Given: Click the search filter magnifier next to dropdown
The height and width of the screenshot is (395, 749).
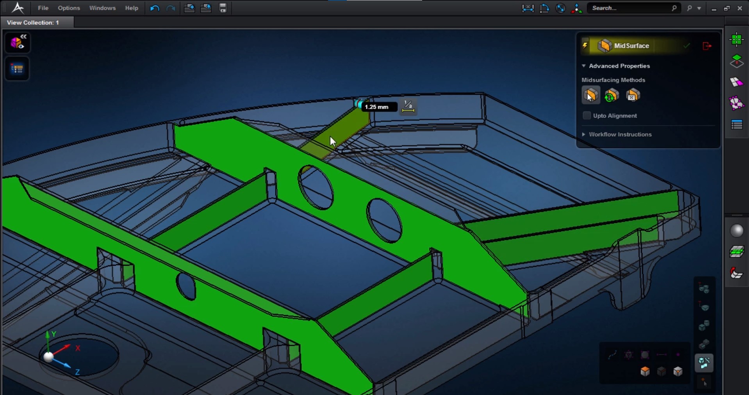Looking at the screenshot, I should click(690, 8).
